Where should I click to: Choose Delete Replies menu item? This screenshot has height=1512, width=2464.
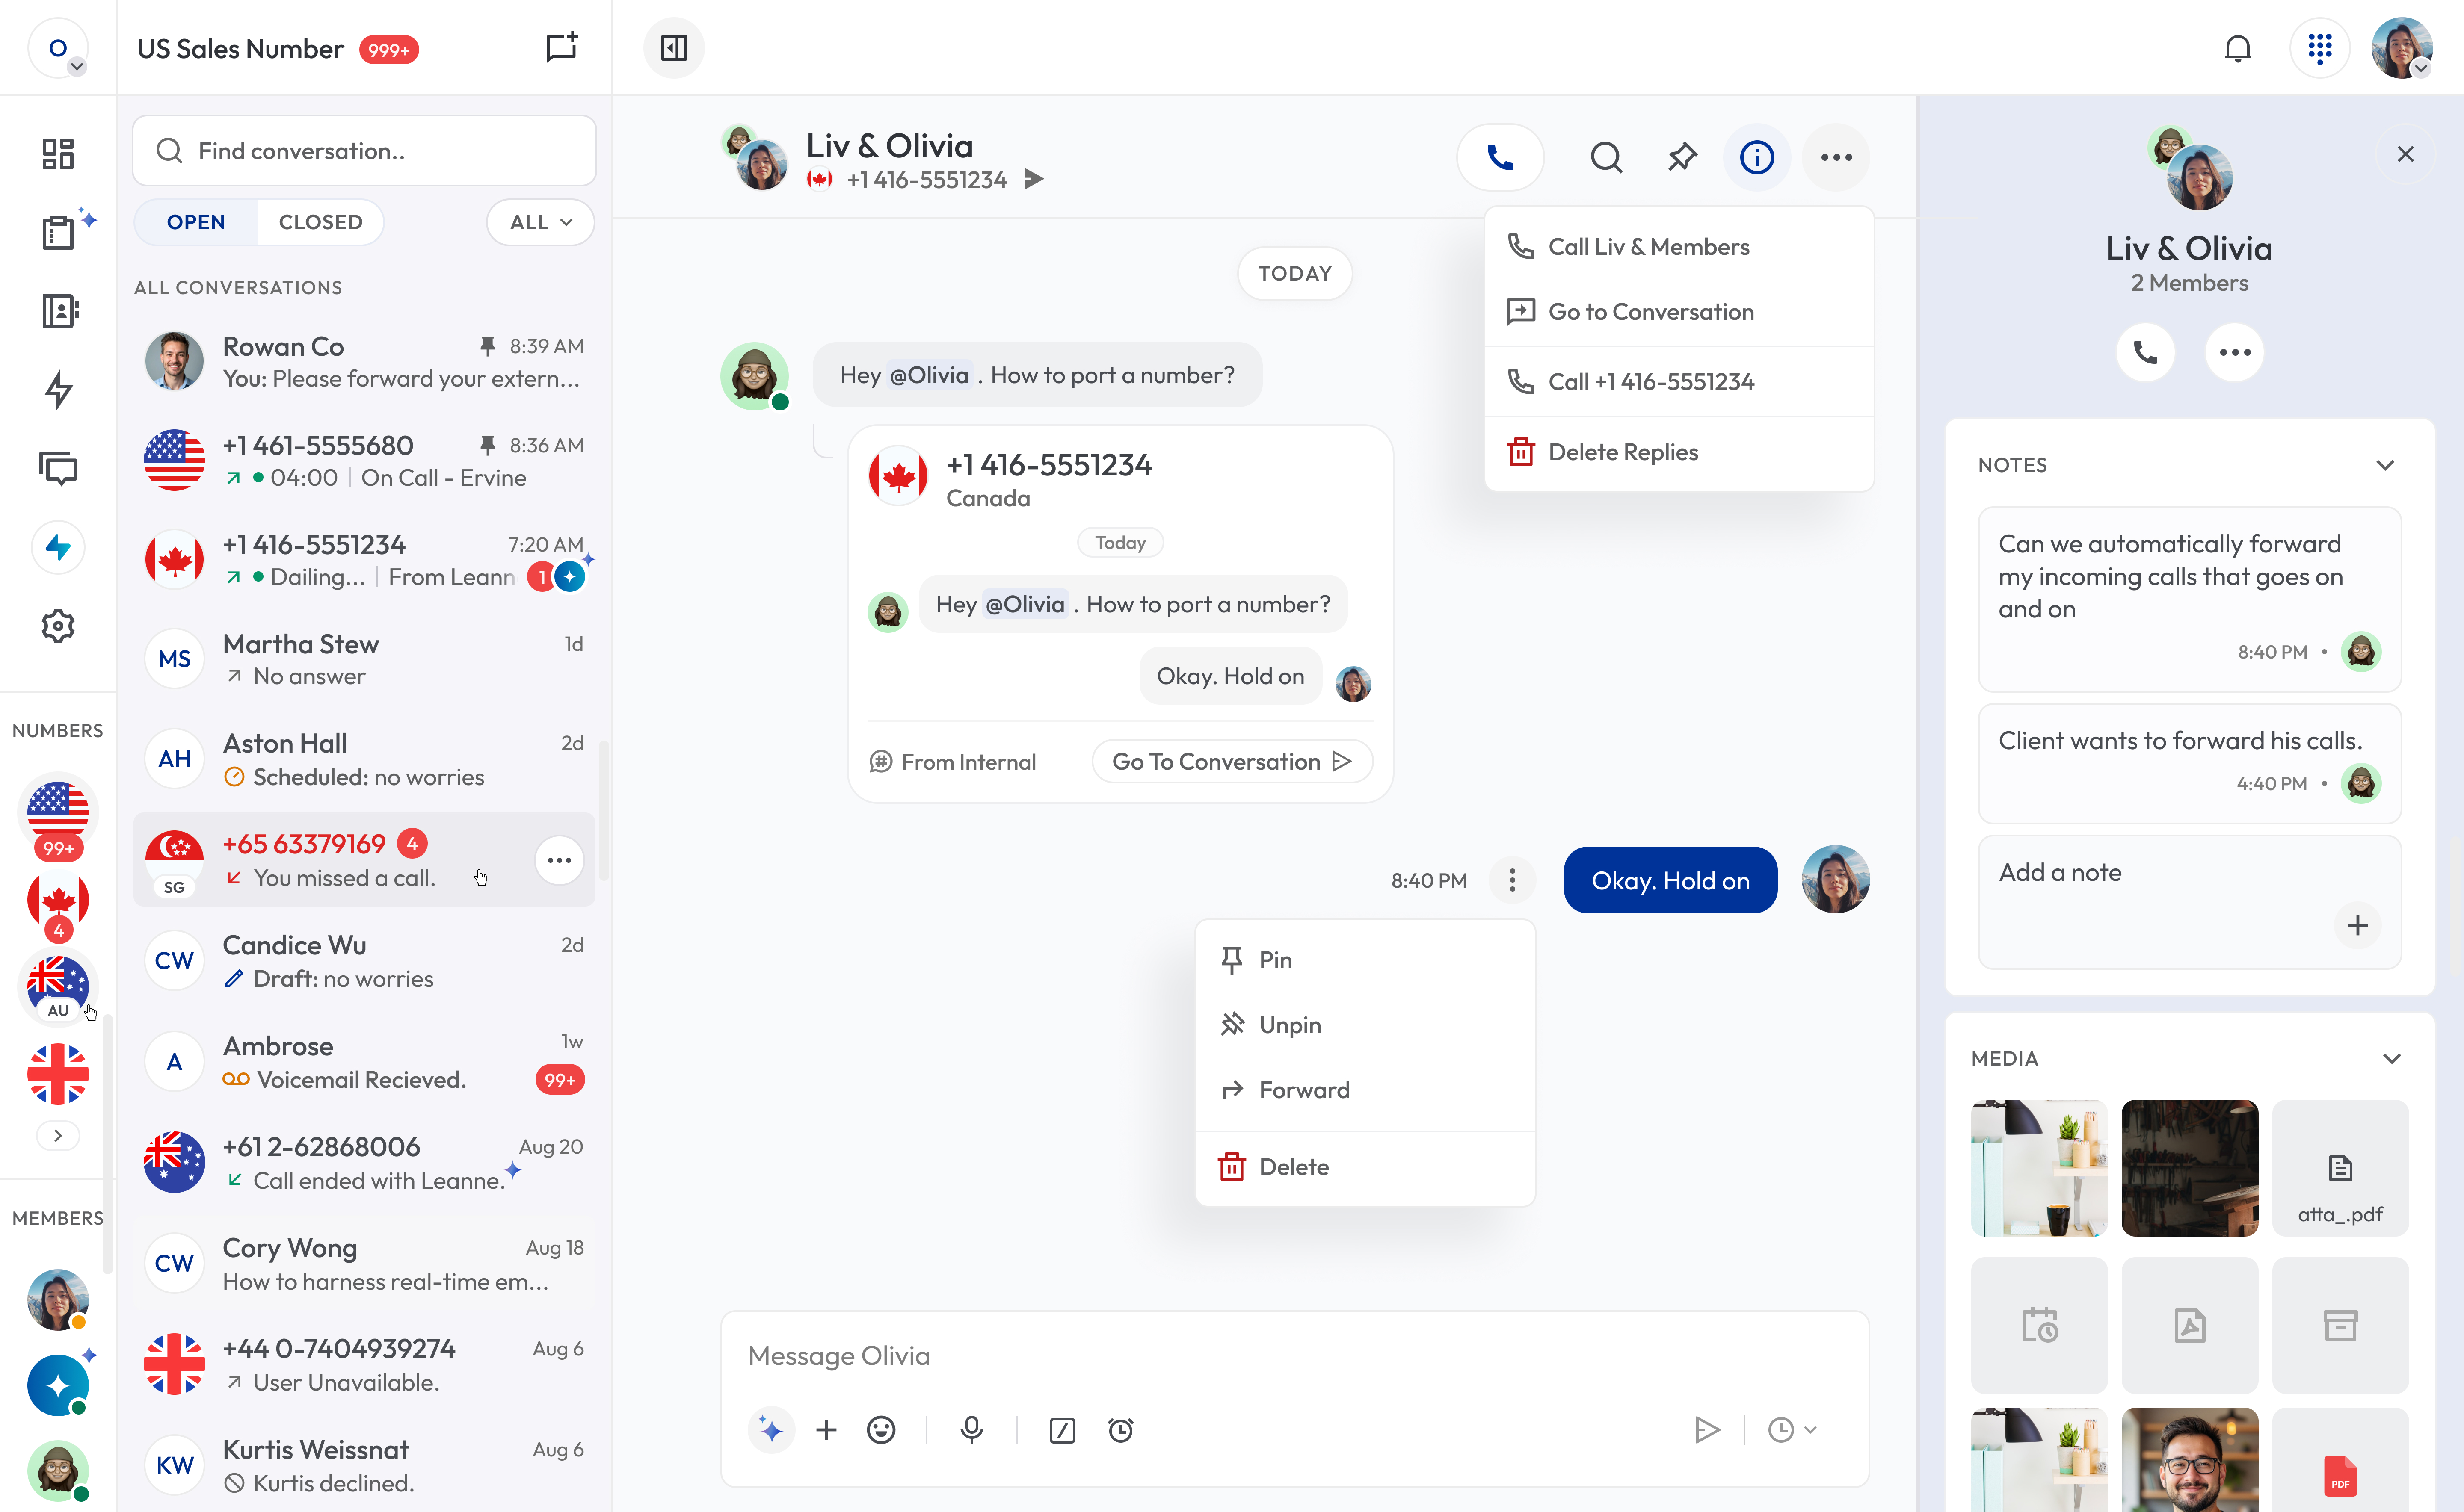click(x=1679, y=452)
